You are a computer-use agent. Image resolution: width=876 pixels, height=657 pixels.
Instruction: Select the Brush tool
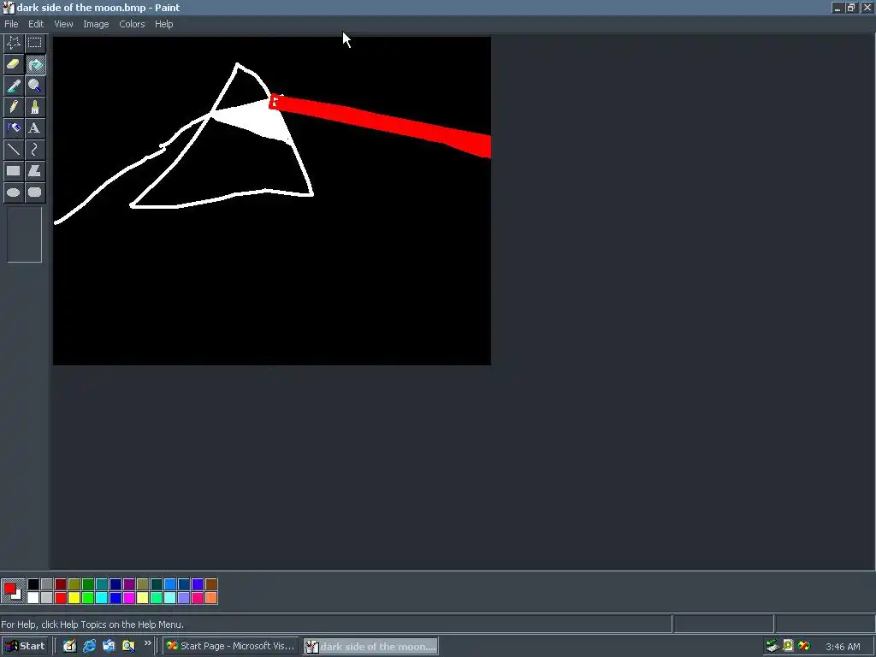point(34,107)
